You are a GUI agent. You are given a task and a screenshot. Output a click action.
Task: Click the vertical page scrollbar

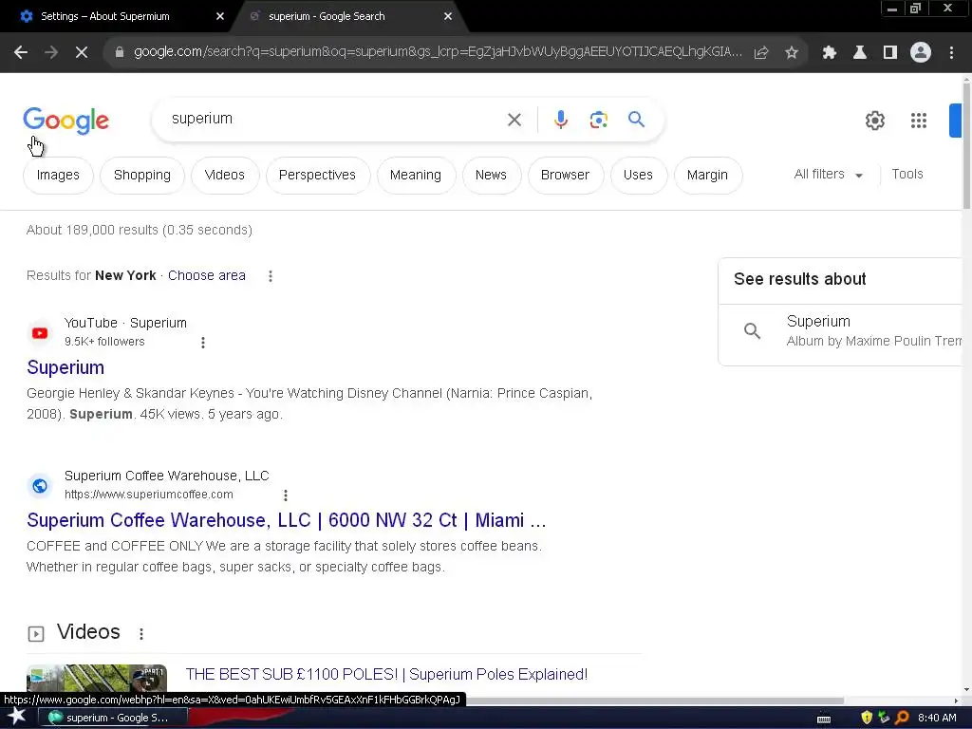pyautogui.click(x=965, y=146)
